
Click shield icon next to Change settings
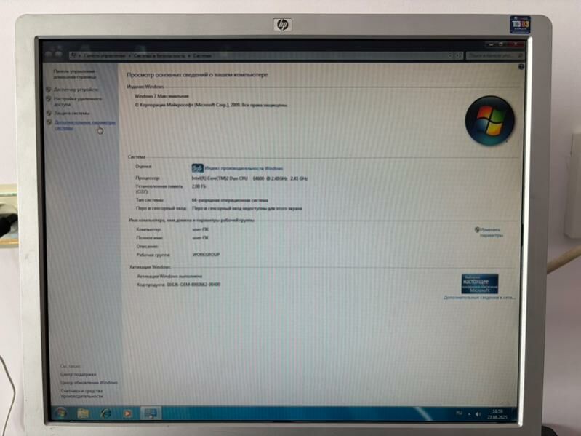point(477,230)
